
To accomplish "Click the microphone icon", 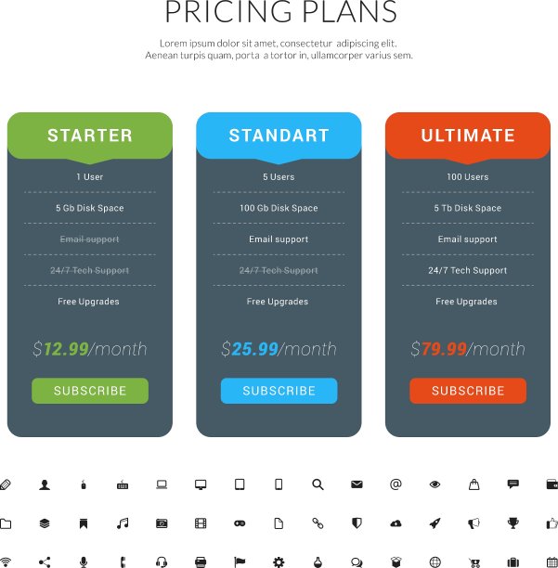I will [x=84, y=562].
